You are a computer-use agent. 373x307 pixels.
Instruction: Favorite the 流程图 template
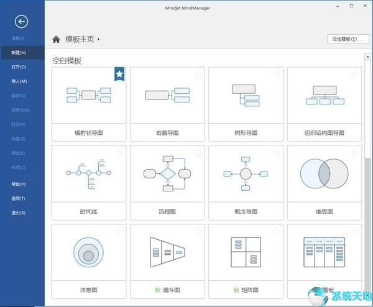click(x=198, y=153)
